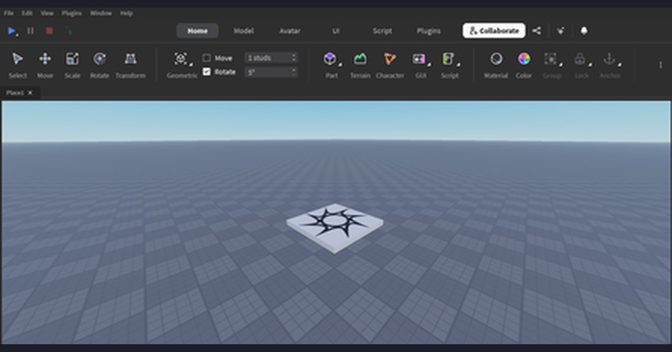The width and height of the screenshot is (672, 352).
Task: Click the Script insert icon
Action: [447, 59]
